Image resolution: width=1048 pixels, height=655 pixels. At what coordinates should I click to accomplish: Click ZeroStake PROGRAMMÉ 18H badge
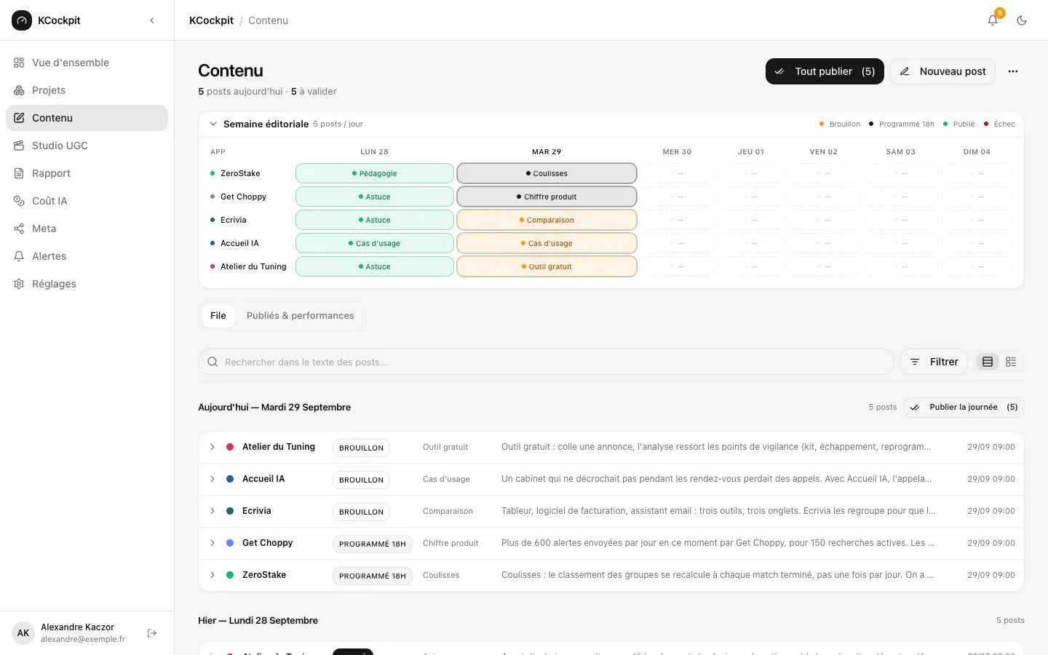point(373,576)
